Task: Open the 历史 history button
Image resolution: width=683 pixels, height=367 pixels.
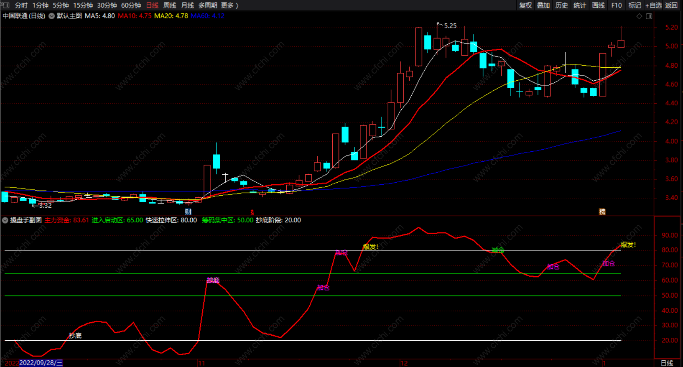Action: [x=561, y=5]
